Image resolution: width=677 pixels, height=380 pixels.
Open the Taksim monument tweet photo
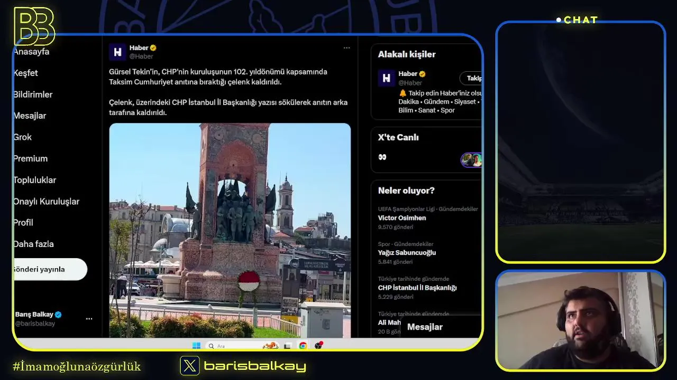click(230, 230)
